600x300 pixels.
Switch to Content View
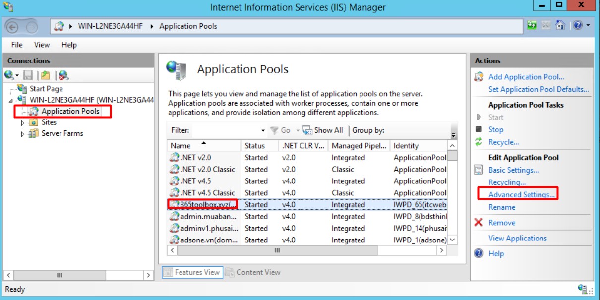coord(253,272)
